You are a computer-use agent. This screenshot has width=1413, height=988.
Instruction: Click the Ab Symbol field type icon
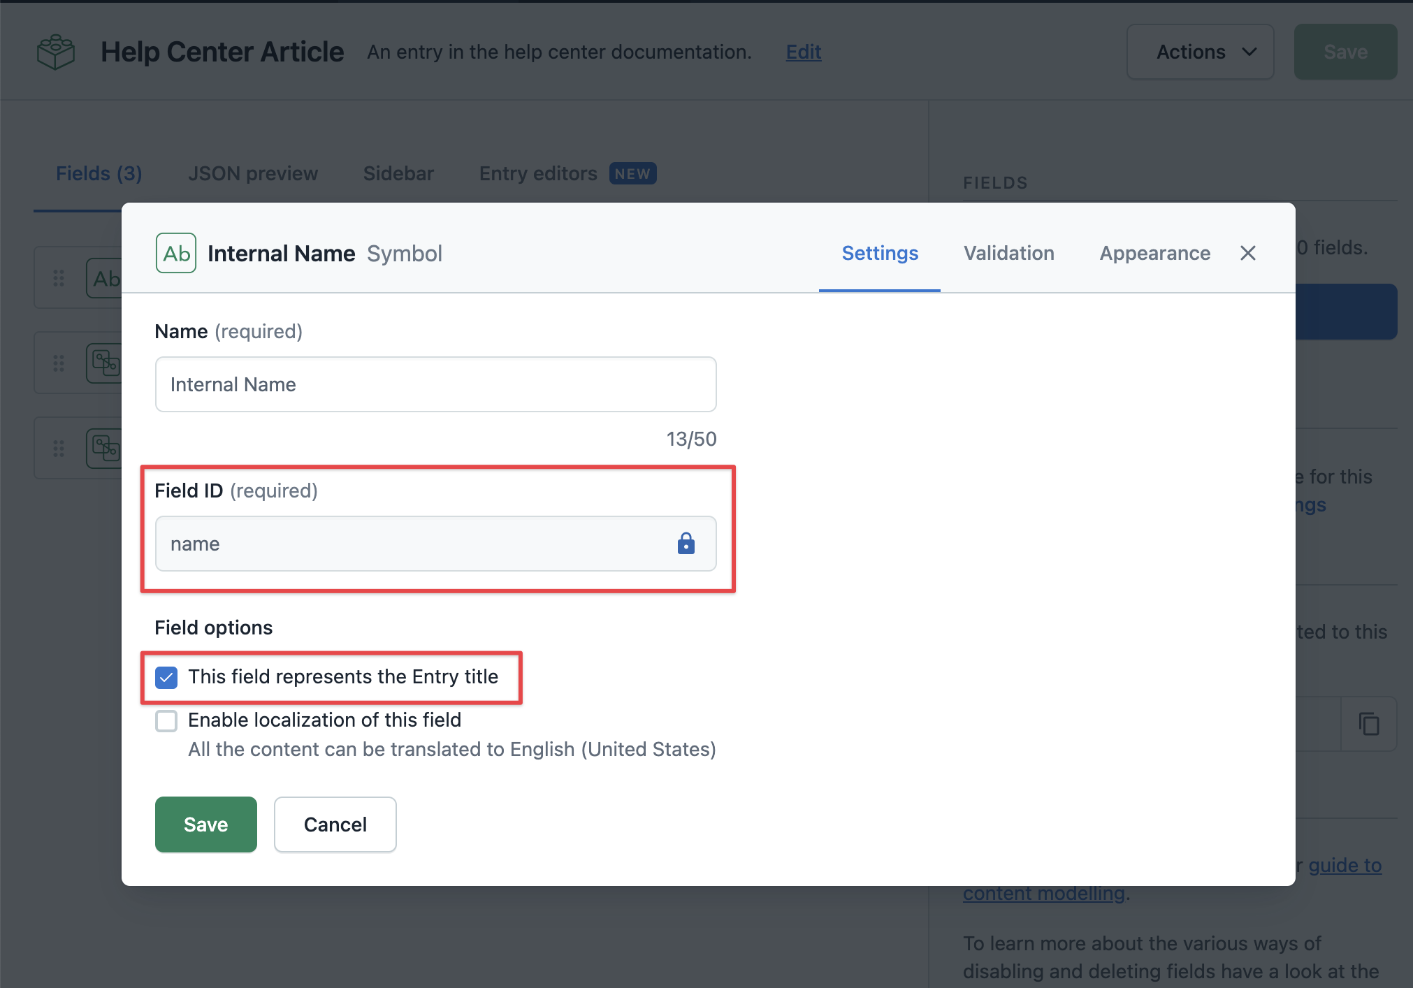tap(176, 252)
